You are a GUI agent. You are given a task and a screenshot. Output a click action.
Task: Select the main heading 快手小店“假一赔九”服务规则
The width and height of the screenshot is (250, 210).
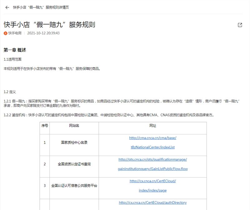click(x=49, y=25)
